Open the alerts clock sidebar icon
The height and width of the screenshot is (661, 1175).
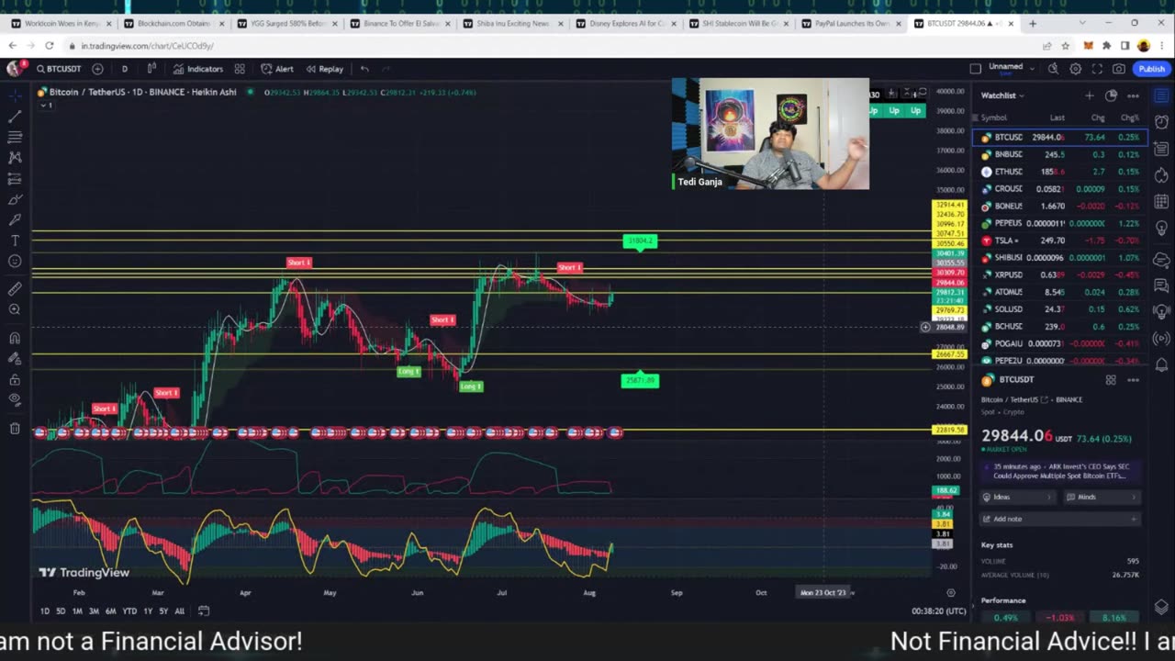tap(1161, 122)
